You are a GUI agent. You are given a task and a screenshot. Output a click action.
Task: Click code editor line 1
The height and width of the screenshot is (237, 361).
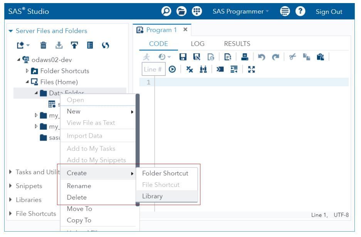coord(252,82)
